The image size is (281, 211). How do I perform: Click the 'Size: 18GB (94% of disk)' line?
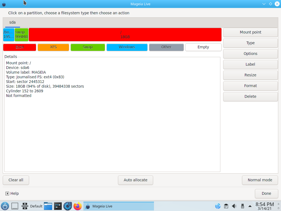[45, 86]
